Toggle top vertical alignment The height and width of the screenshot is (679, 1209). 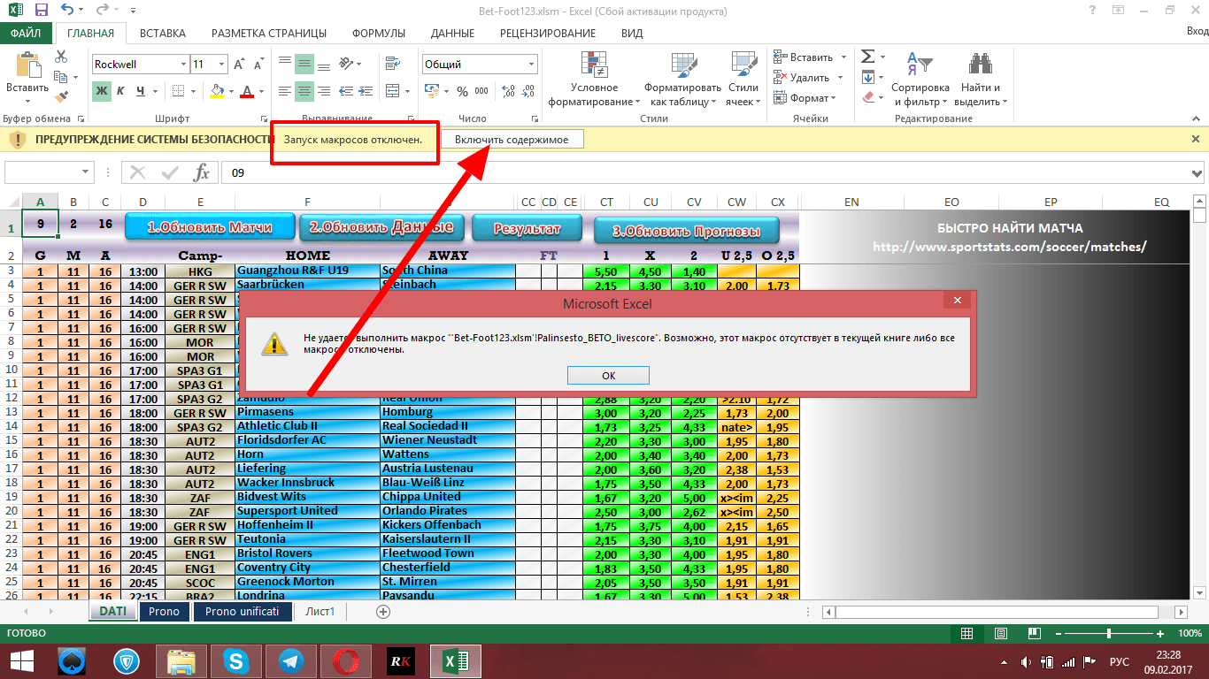pyautogui.click(x=284, y=64)
